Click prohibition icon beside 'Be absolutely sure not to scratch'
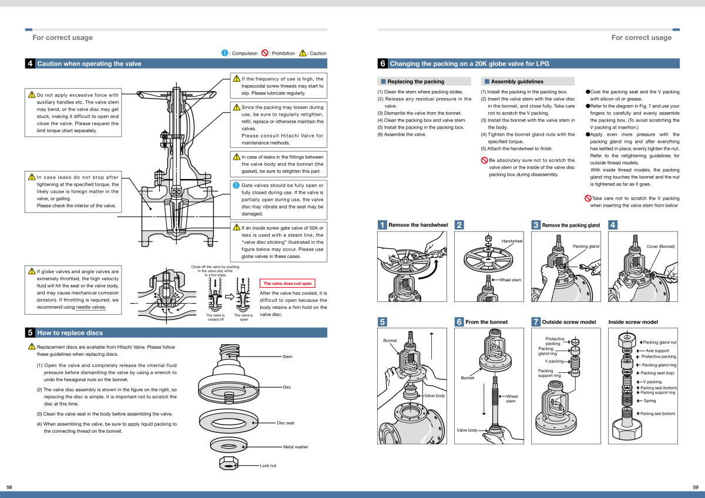Screen dimensions: 705x498 484,160
